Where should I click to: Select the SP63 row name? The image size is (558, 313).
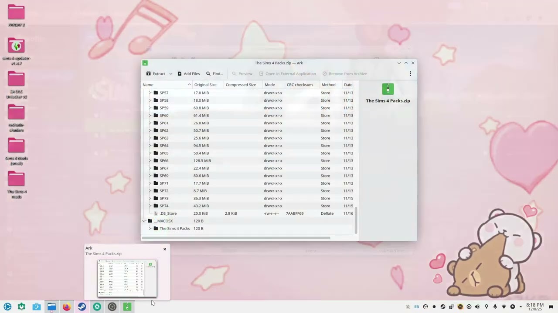[164, 138]
